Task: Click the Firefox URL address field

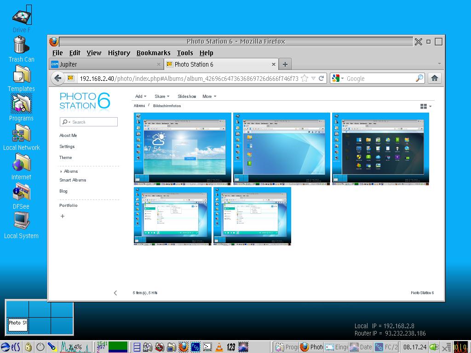Action: click(189, 79)
